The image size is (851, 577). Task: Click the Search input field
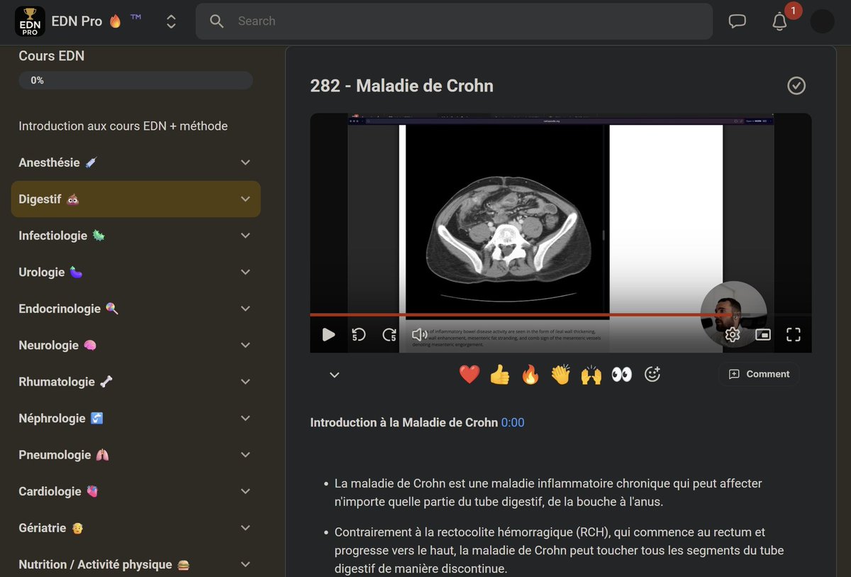454,21
